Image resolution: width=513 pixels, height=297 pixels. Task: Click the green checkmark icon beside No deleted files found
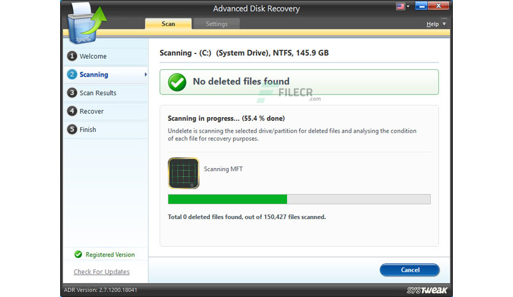(x=177, y=82)
